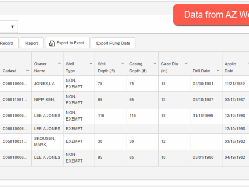249x187 pixels.
Task: Select the C05010031... cadastral cell
Action: click(x=15, y=142)
